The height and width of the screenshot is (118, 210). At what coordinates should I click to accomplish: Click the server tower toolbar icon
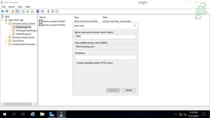click(48, 11)
